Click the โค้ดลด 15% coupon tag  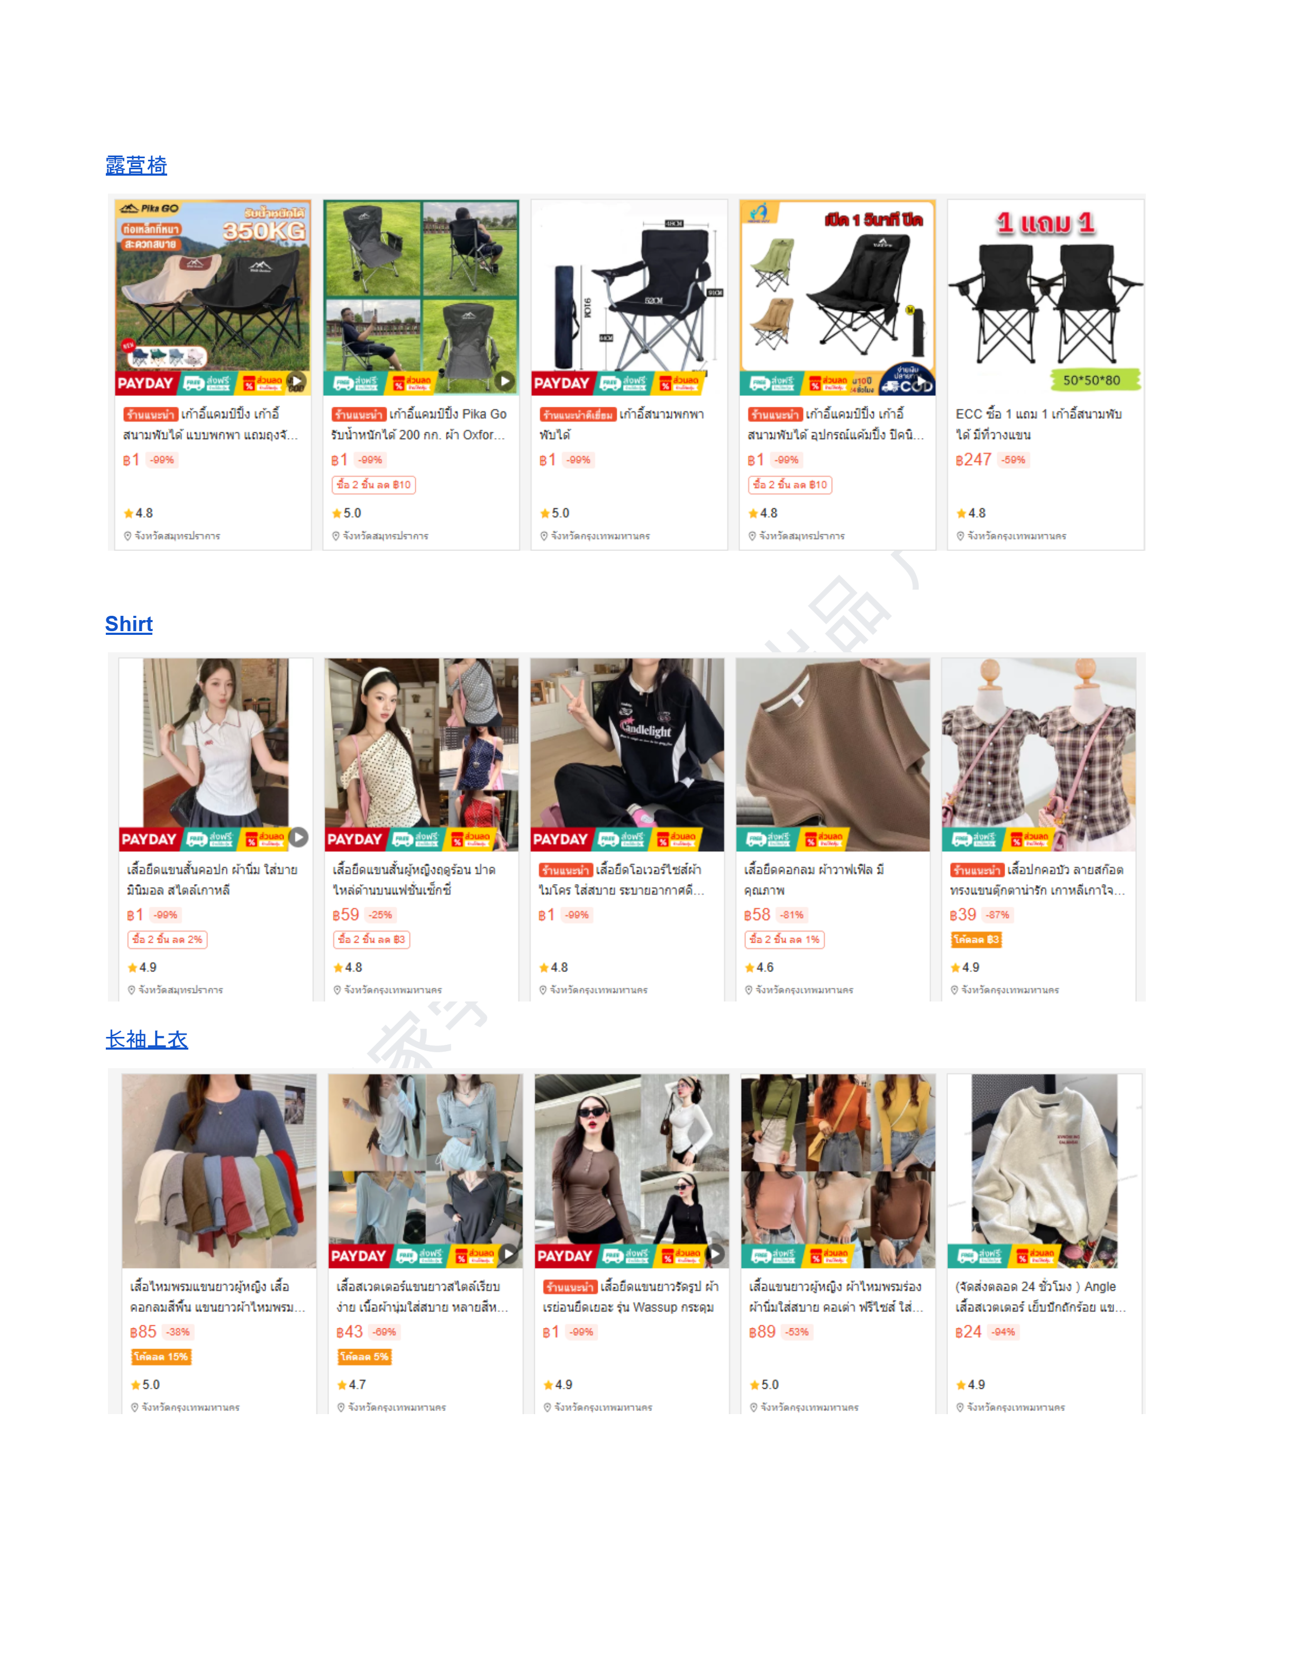pos(160,1357)
